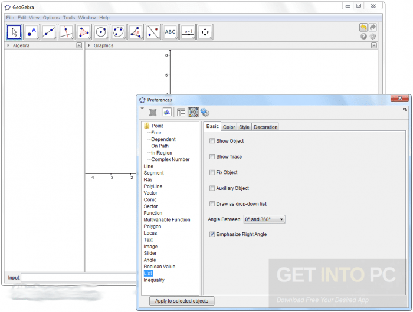The width and height of the screenshot is (413, 312).
Task: Select the Basic tab
Action: point(212,126)
